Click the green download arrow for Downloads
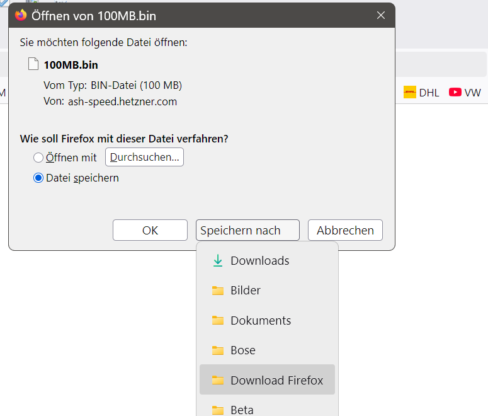488x416 pixels. (218, 261)
